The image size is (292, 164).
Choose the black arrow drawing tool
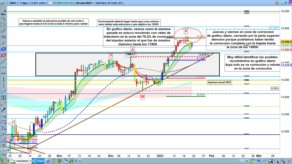[x=3, y=110]
